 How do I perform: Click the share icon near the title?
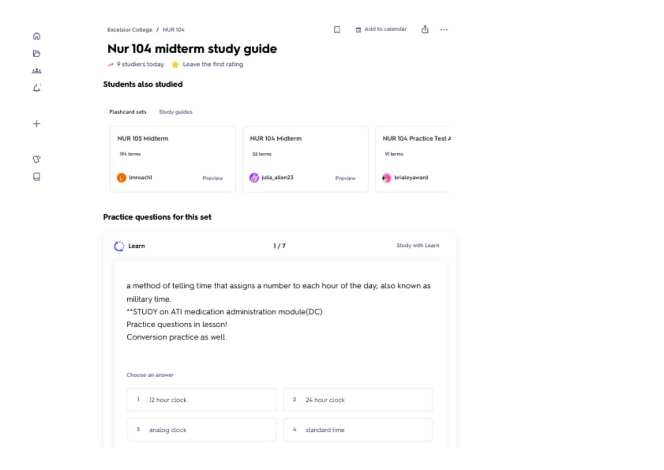(425, 29)
